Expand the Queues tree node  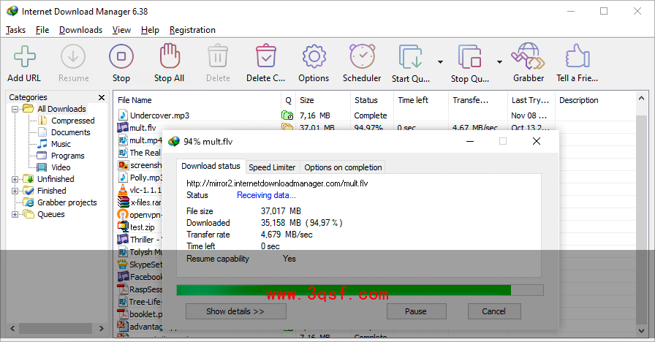click(15, 214)
